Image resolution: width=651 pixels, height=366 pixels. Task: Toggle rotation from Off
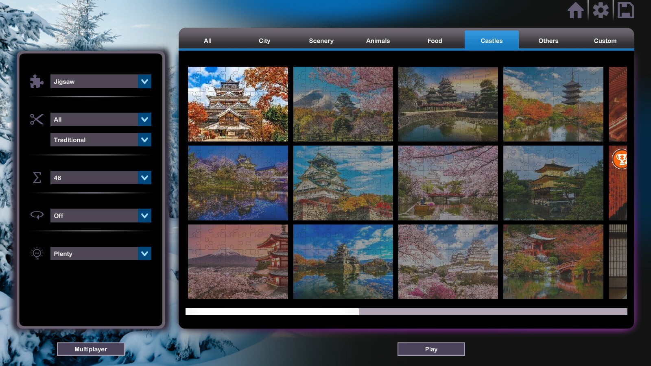[100, 216]
